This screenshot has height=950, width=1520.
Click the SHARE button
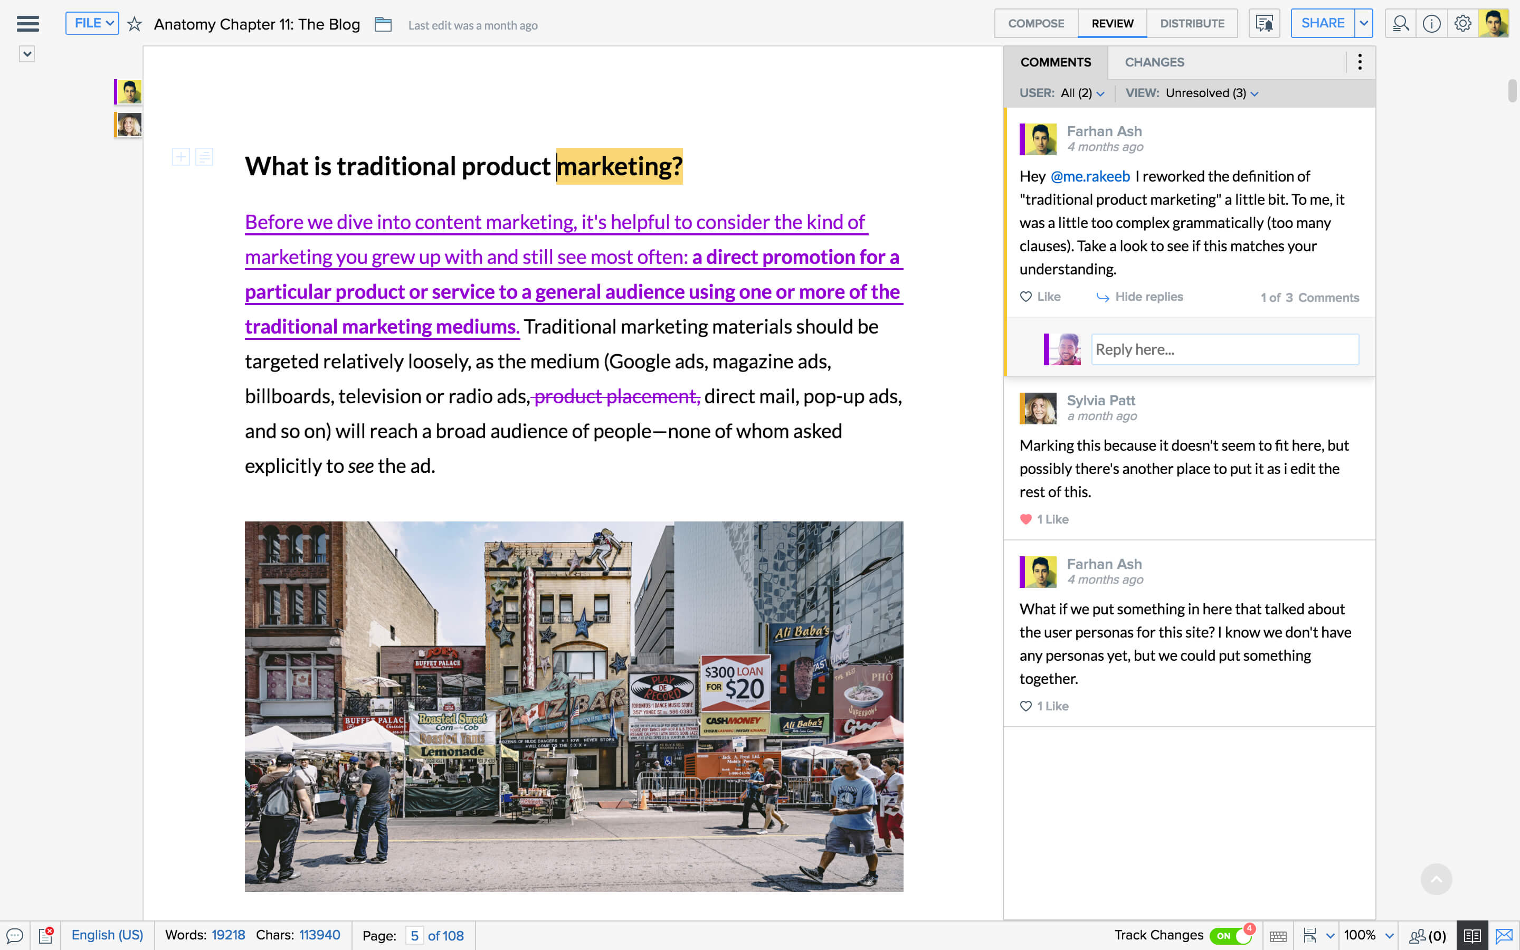coord(1322,23)
